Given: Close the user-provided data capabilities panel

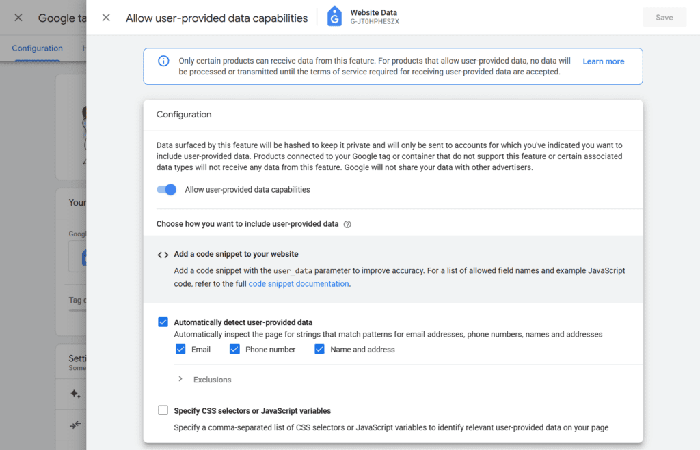Looking at the screenshot, I should coord(106,18).
